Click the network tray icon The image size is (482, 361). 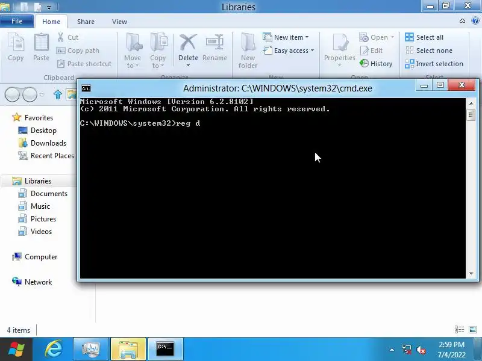pyautogui.click(x=406, y=350)
